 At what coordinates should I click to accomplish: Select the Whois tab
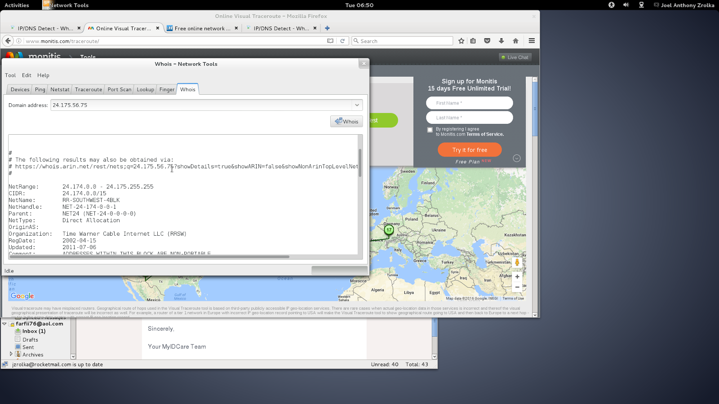[x=188, y=89]
